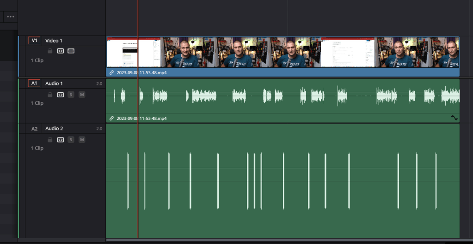Open the three-dots options menu
This screenshot has width=473, height=244.
tap(11, 17)
